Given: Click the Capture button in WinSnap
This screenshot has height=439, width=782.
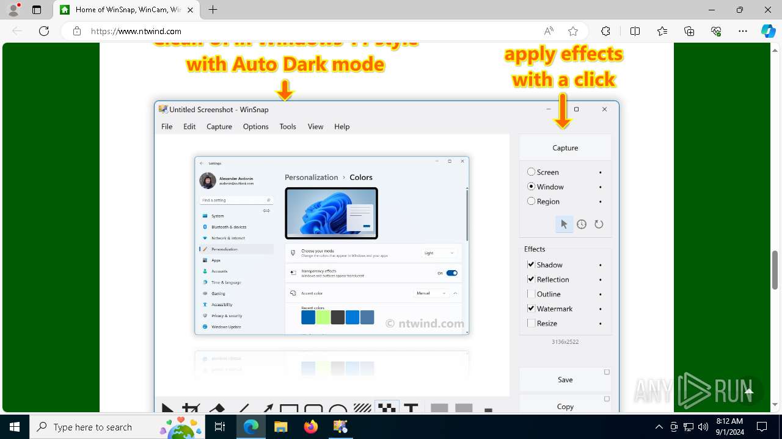Looking at the screenshot, I should pos(565,148).
